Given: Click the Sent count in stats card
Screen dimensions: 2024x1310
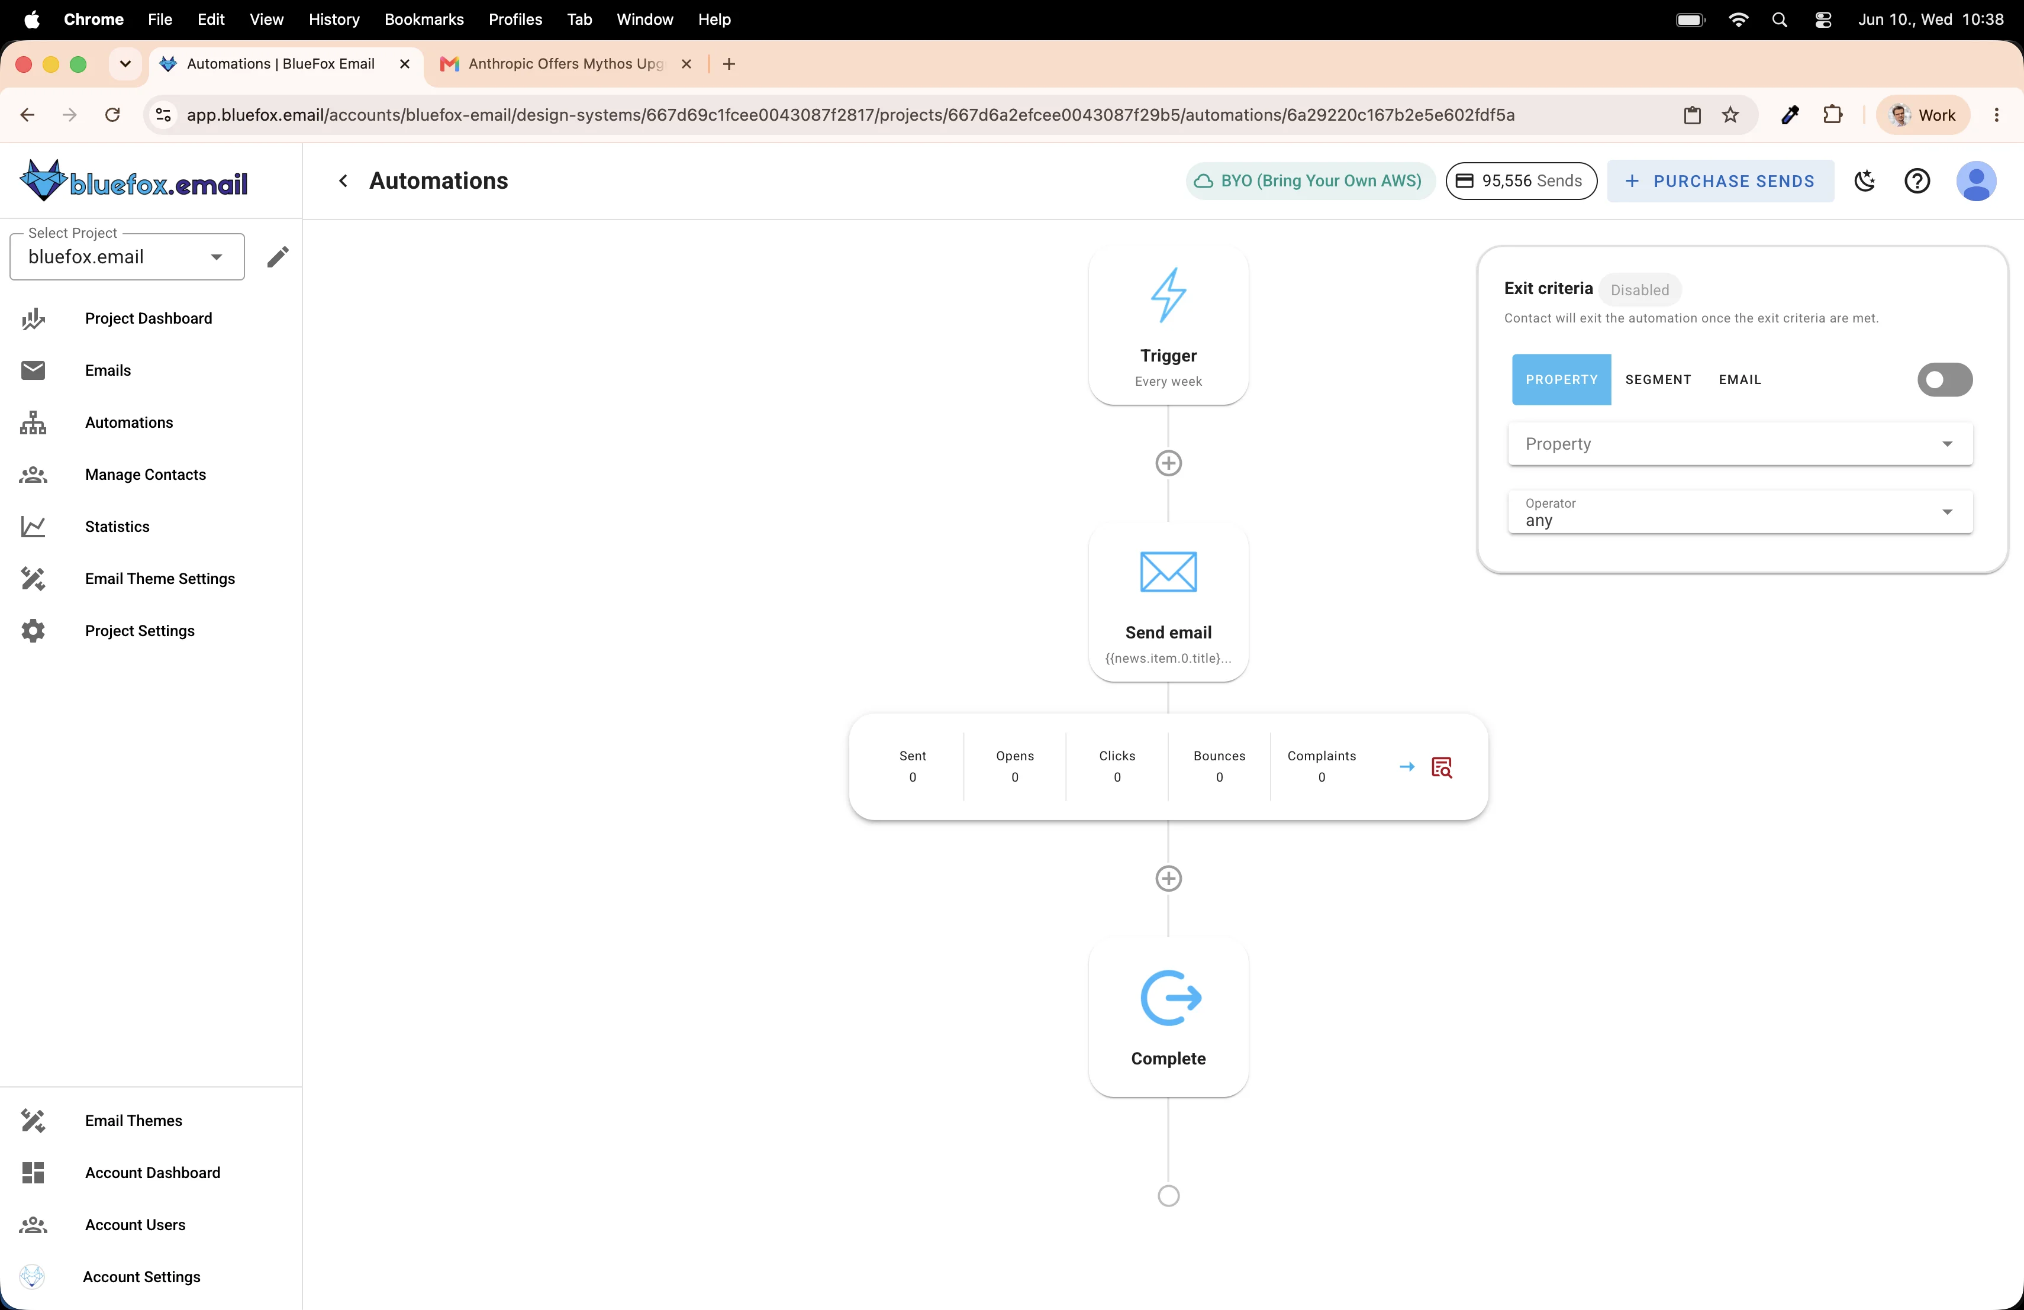Looking at the screenshot, I should pyautogui.click(x=913, y=777).
